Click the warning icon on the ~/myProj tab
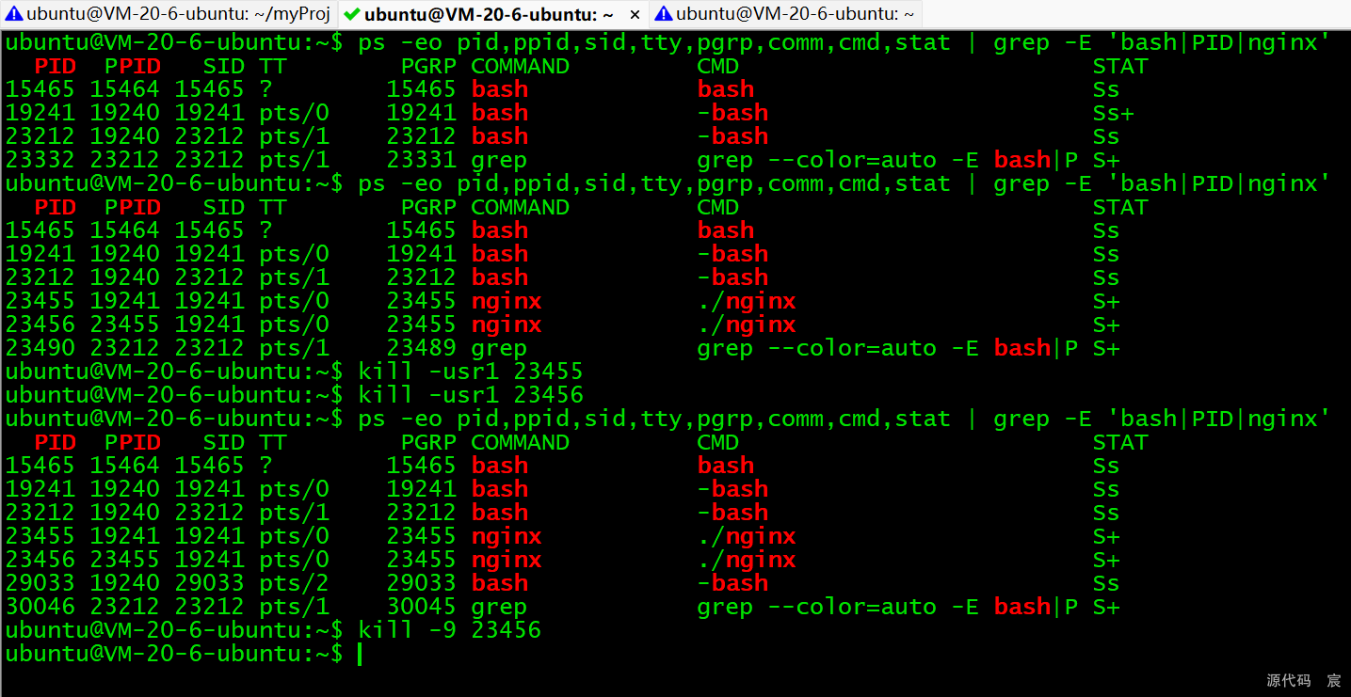 (x=14, y=14)
